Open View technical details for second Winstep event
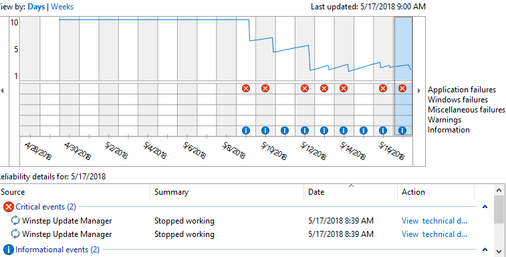Screen dimensions: 506x257 (434, 234)
